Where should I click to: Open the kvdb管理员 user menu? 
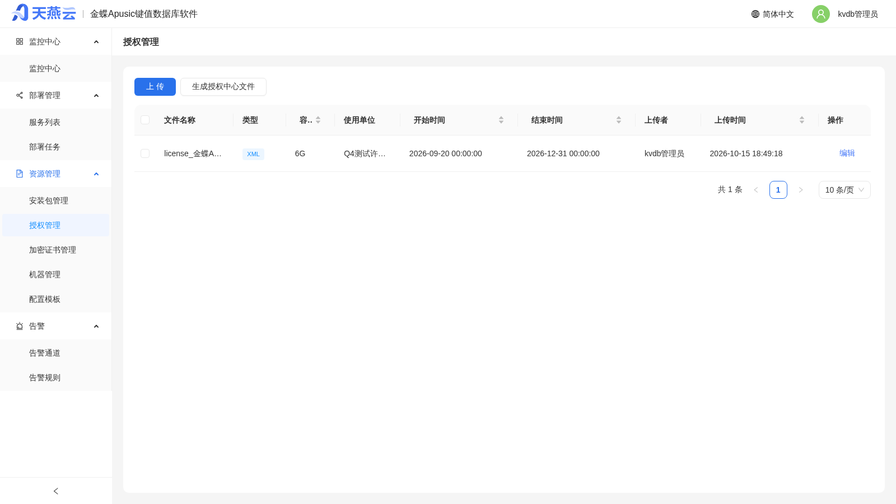858,14
